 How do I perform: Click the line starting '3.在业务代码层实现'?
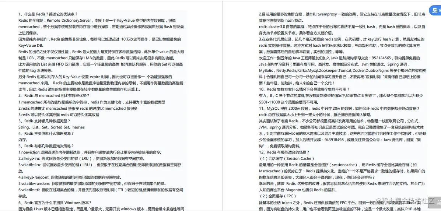click(342, 39)
